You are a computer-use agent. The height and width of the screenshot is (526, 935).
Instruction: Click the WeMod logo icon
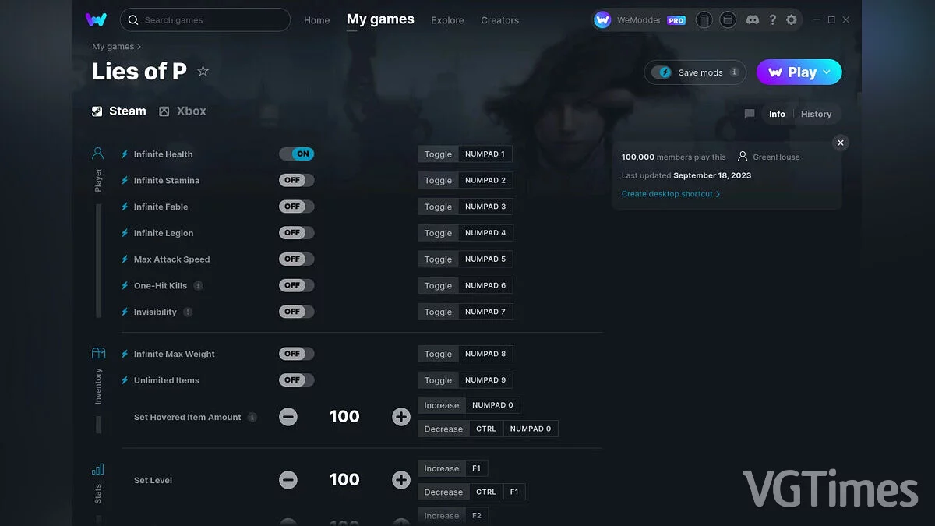(96, 19)
